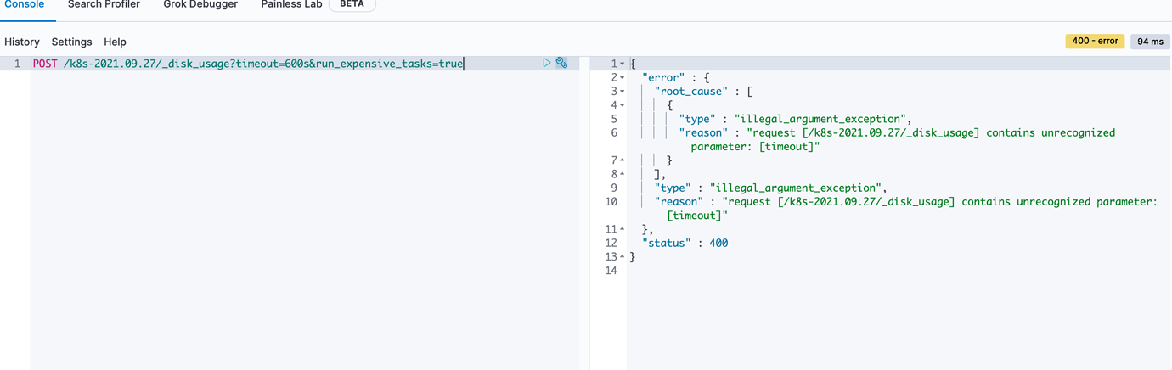This screenshot has width=1172, height=370.
Task: Click the fold marker at line 7
Action: click(622, 160)
